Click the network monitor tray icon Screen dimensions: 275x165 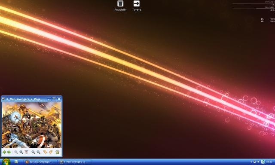(x=255, y=162)
